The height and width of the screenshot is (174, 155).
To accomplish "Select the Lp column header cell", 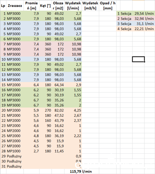I will point(3,5).
